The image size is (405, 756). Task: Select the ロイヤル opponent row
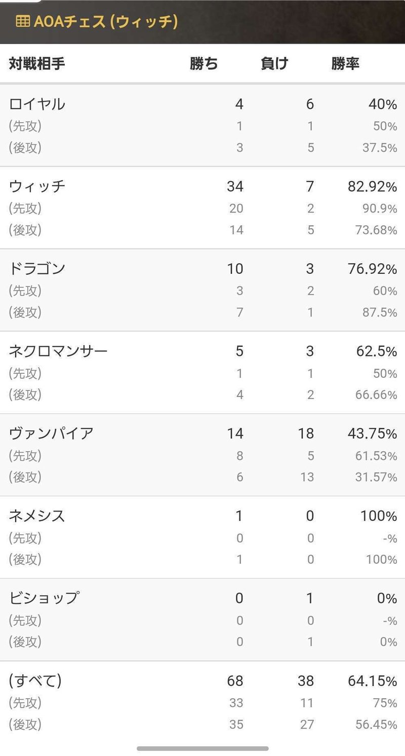[x=37, y=104]
